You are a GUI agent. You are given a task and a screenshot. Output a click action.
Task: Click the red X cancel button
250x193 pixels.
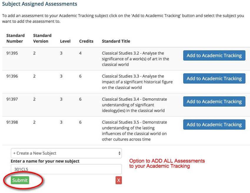(x=119, y=180)
